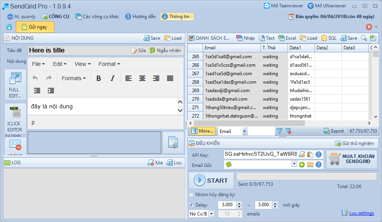Open Teamviewer from the title bar
Image resolution: width=382 pixels, height=222 pixels.
pyautogui.click(x=283, y=6)
